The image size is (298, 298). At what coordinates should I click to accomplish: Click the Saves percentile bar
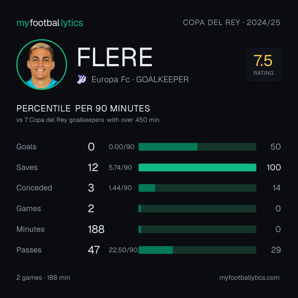(x=197, y=167)
